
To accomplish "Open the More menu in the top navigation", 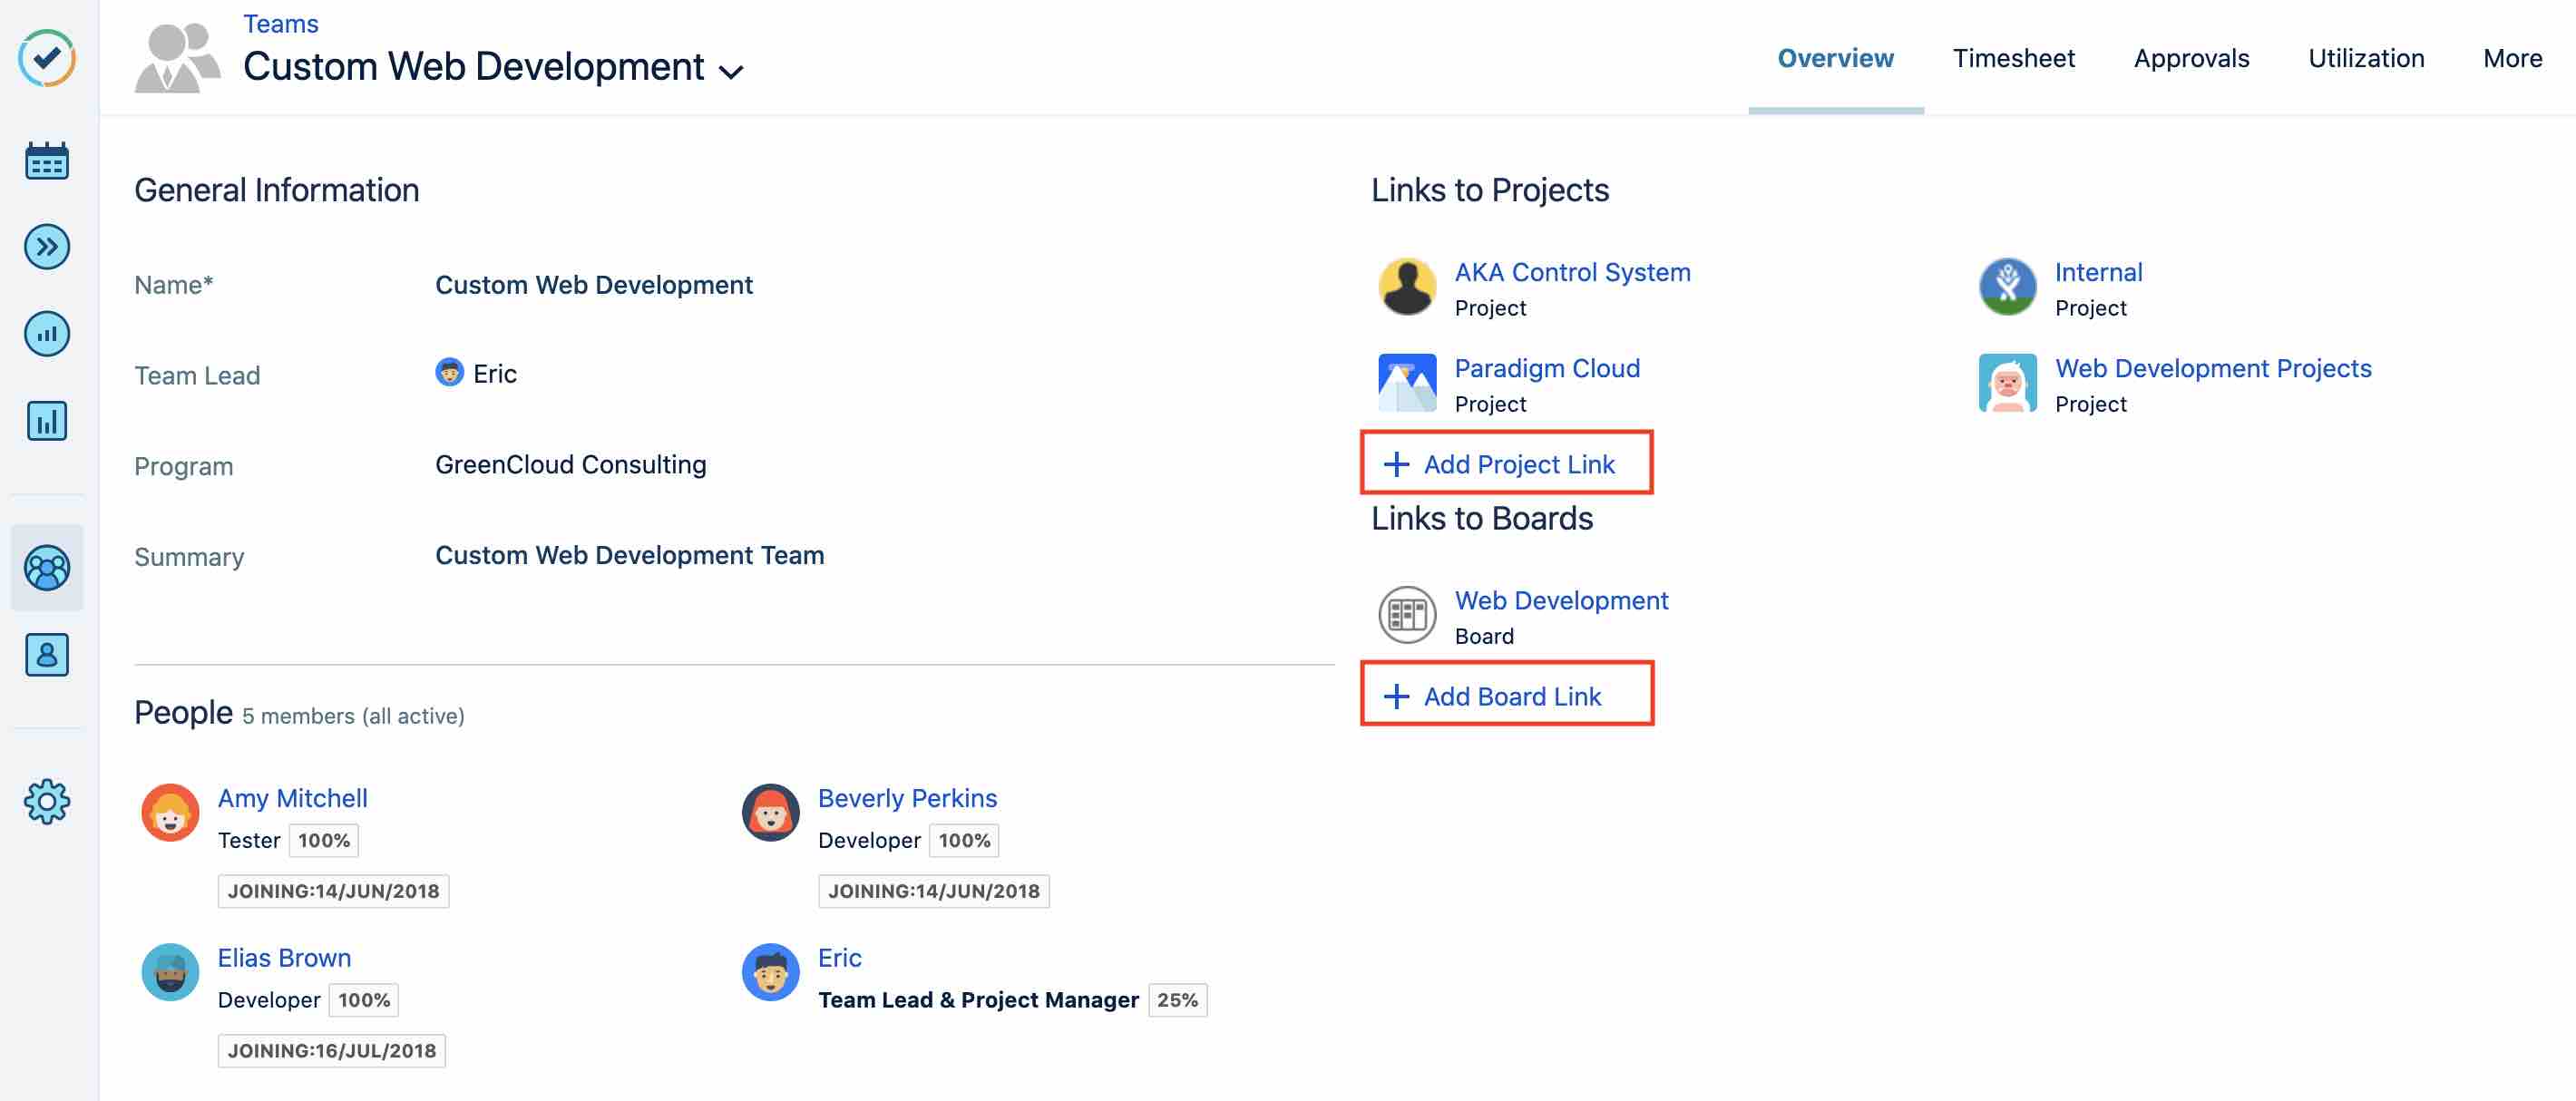I will coord(2512,58).
